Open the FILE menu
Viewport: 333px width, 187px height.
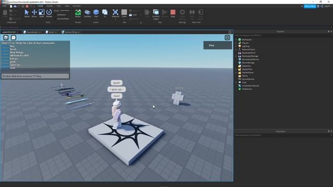[x=5, y=6]
